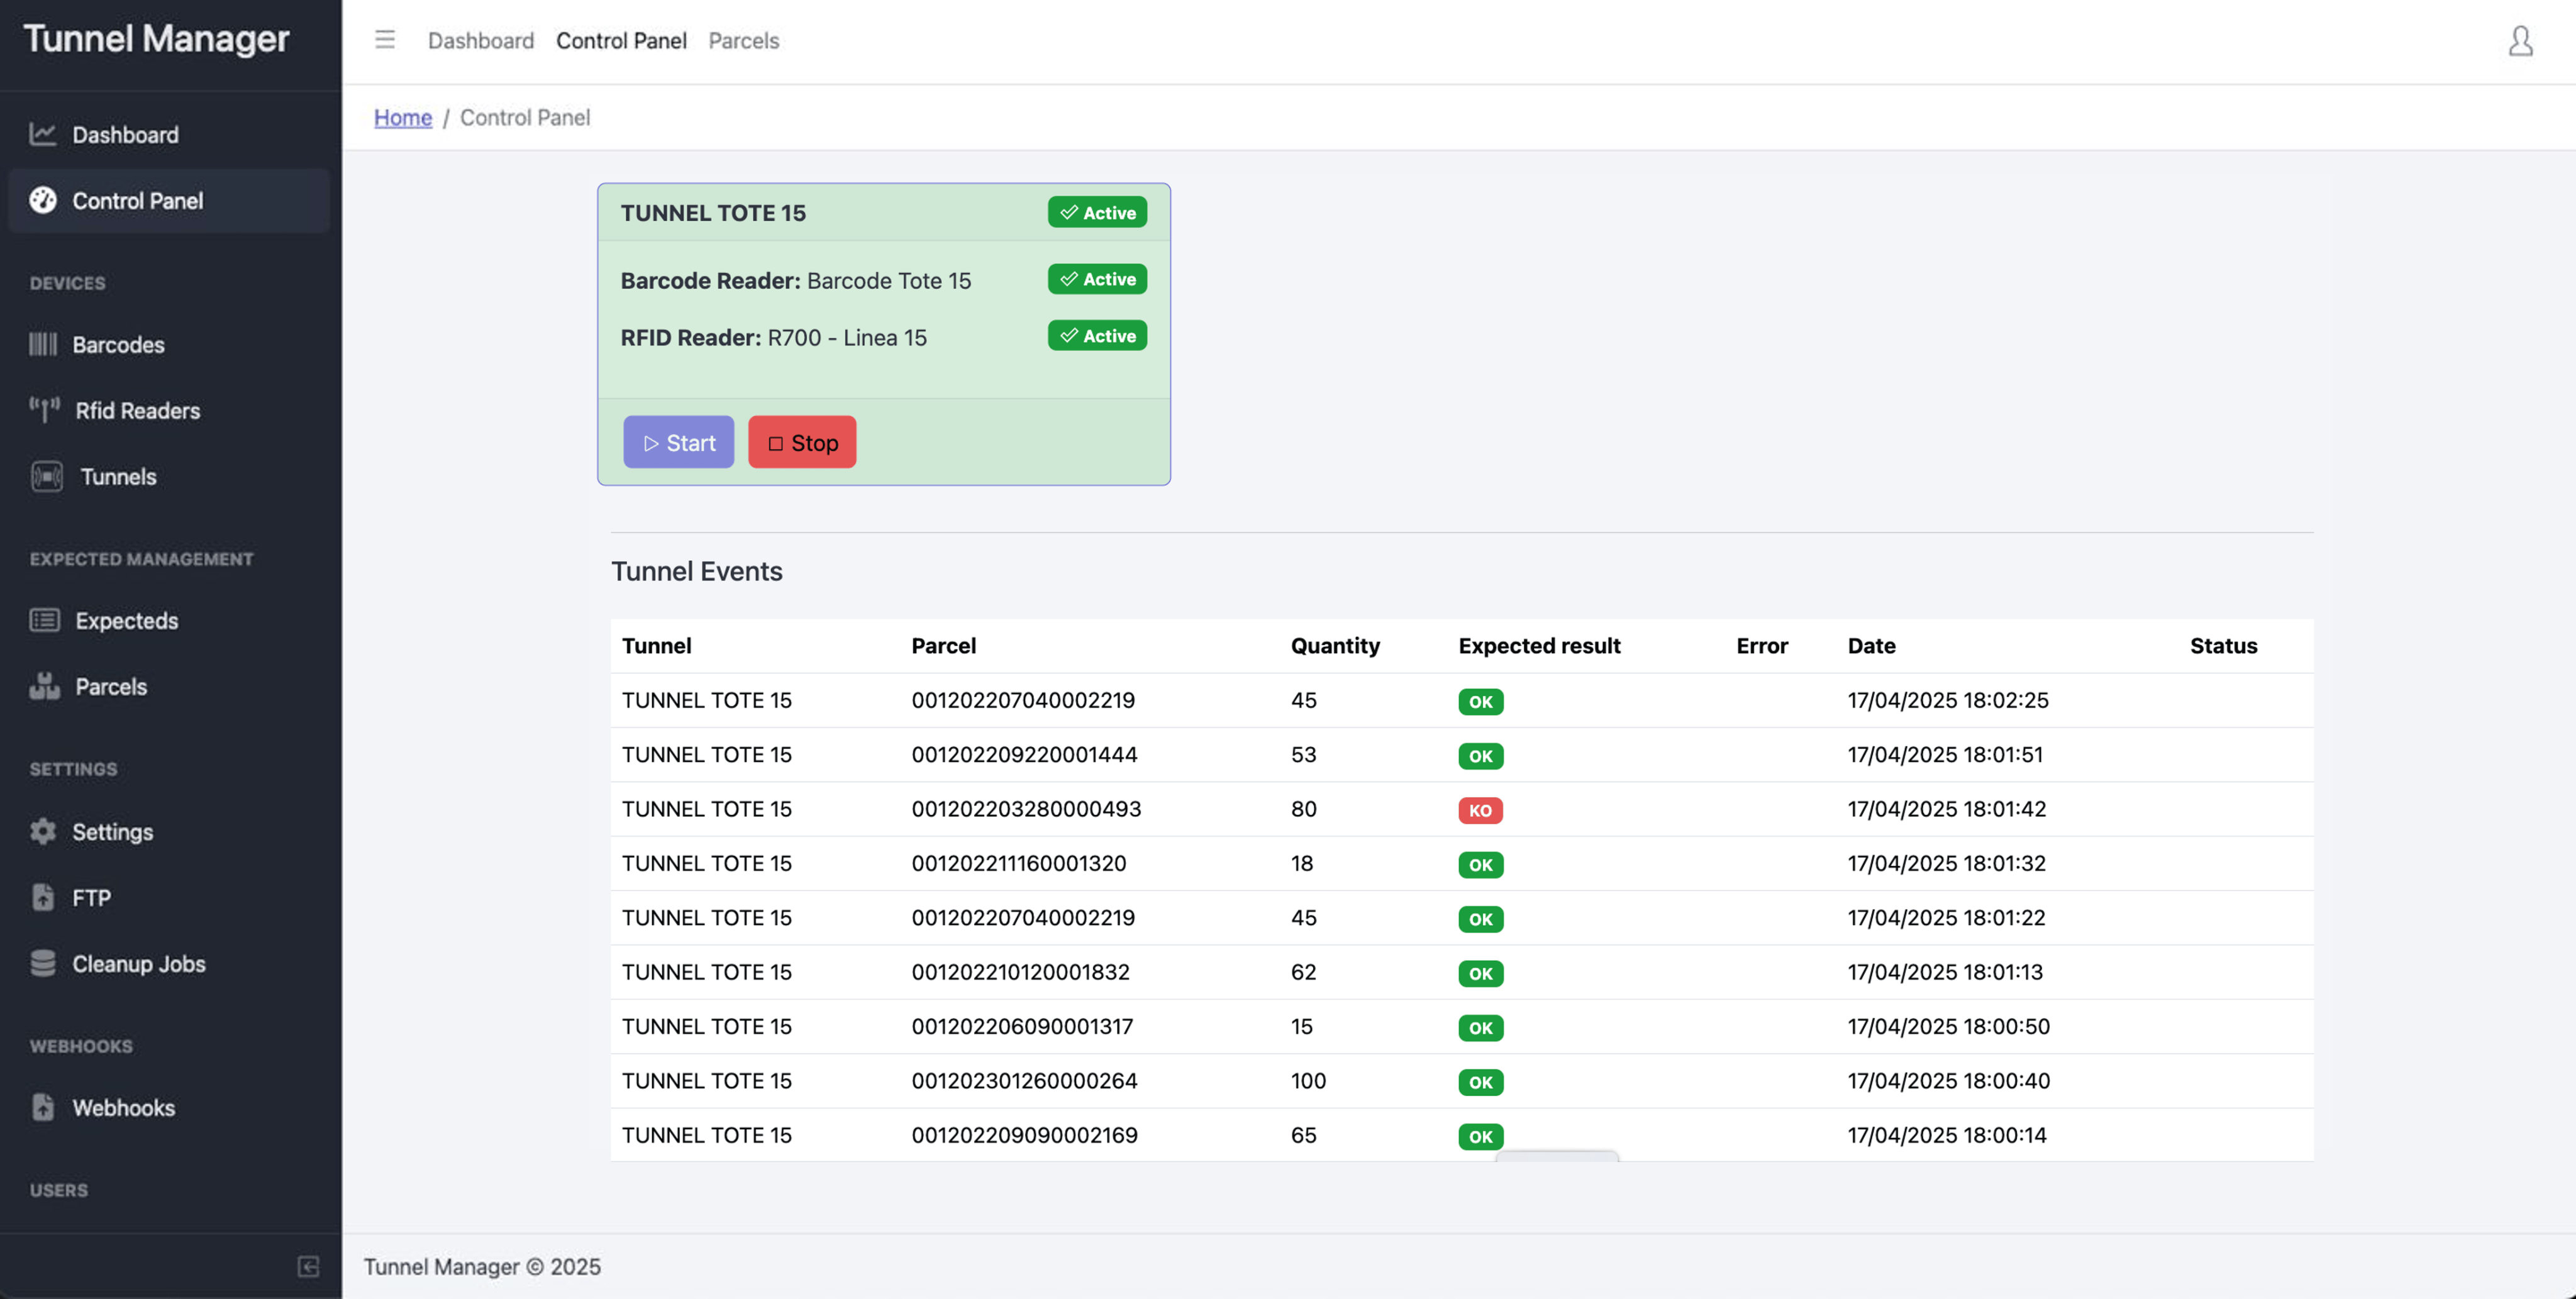Go to Expecteds in the sidebar
Image resolution: width=2576 pixels, height=1299 pixels.
point(168,620)
